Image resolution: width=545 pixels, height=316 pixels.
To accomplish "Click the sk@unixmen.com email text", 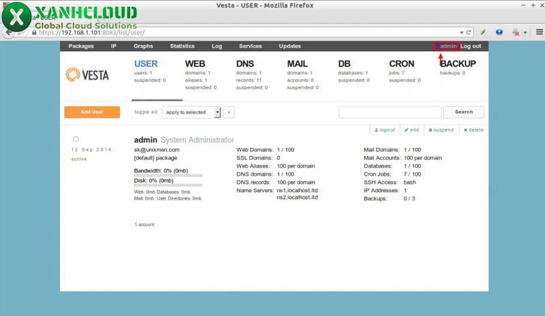I will [157, 150].
